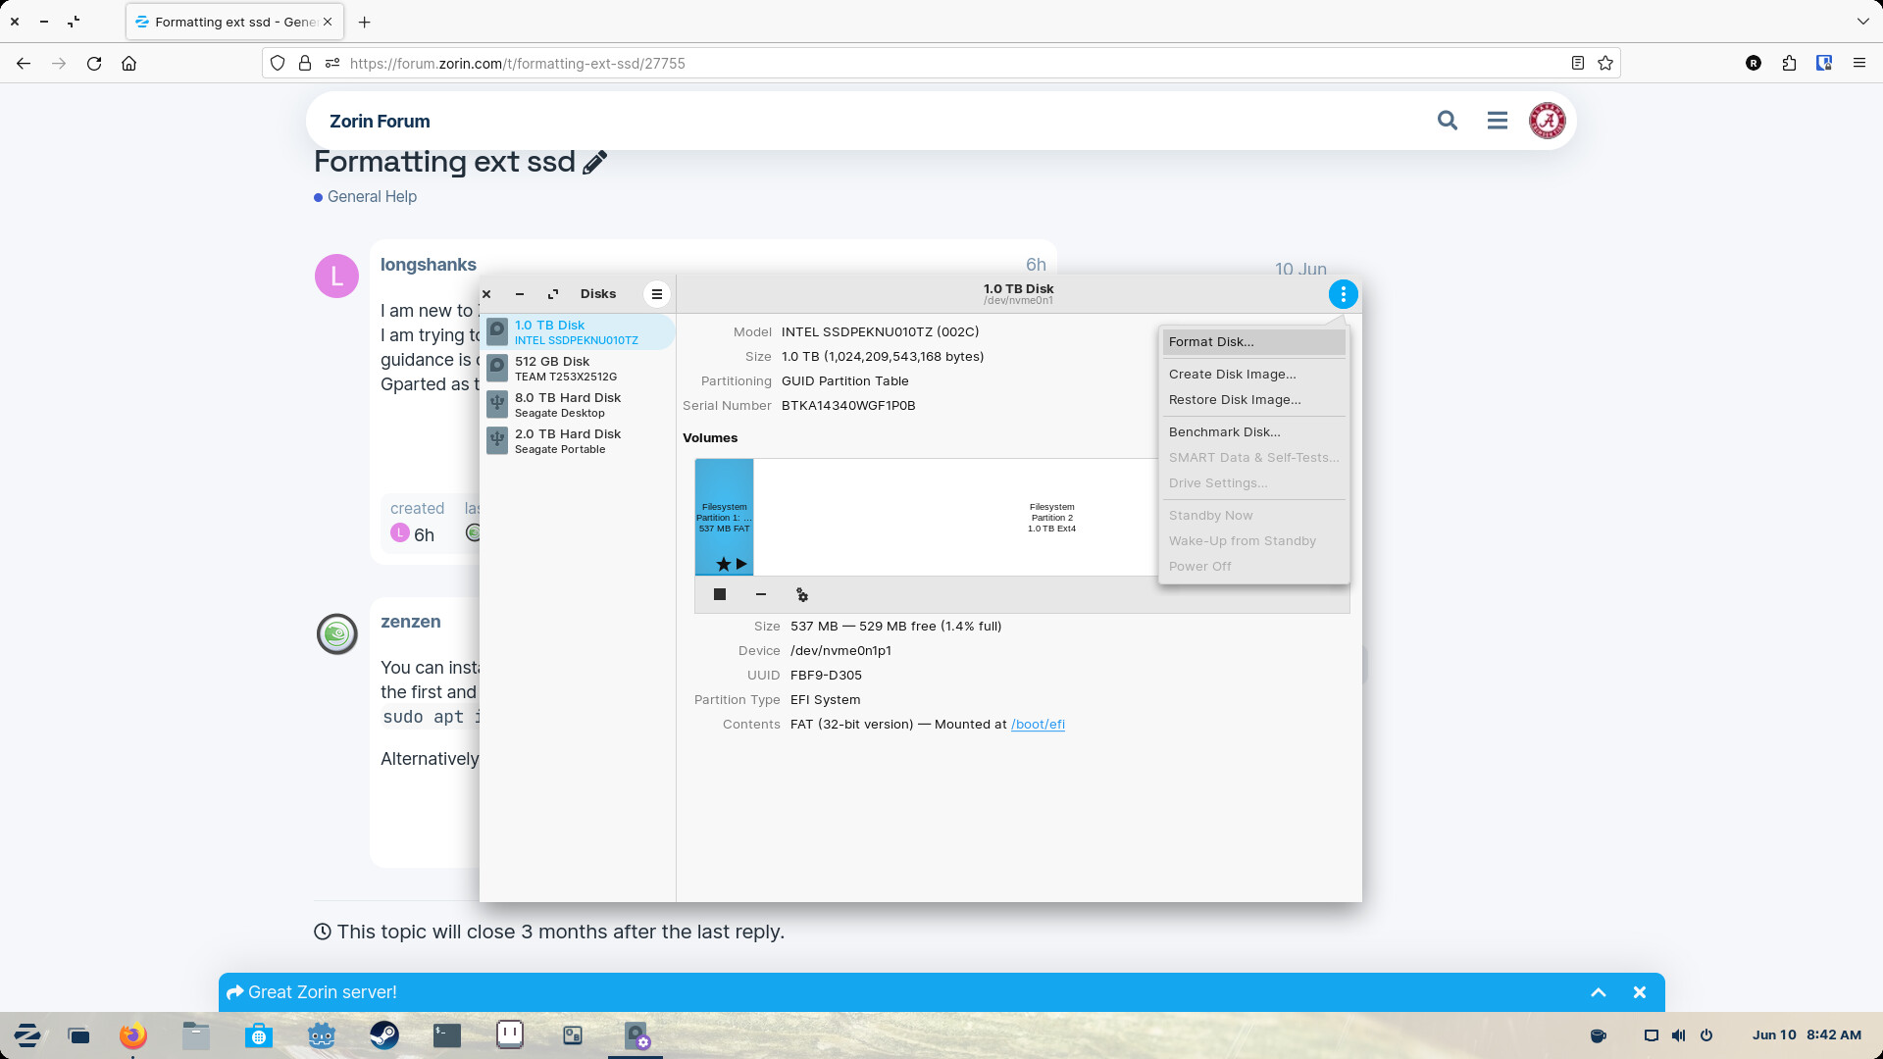
Task: Open zenzen user profile link
Action: pyautogui.click(x=411, y=622)
